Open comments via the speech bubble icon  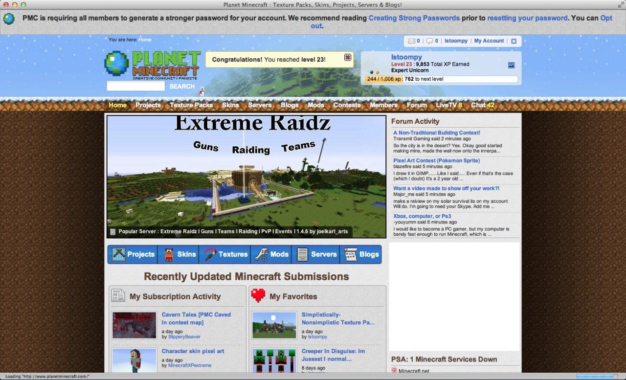pyautogui.click(x=430, y=41)
